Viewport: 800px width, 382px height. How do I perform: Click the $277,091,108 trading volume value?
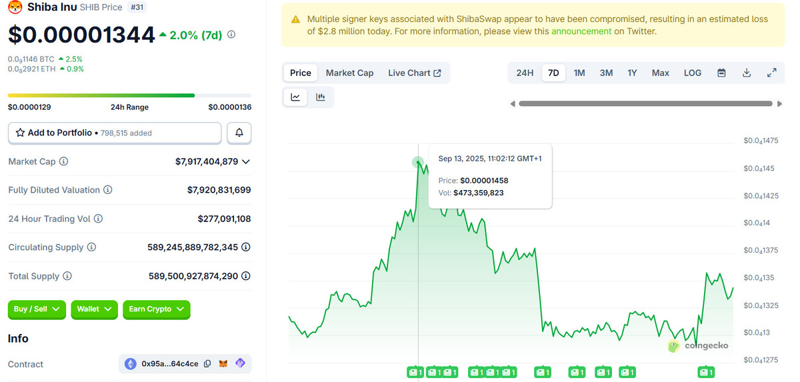tap(225, 219)
